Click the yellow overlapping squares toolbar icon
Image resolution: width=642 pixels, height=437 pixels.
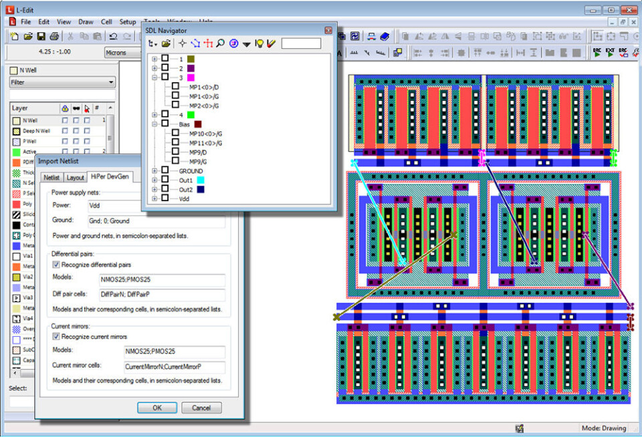[397, 52]
